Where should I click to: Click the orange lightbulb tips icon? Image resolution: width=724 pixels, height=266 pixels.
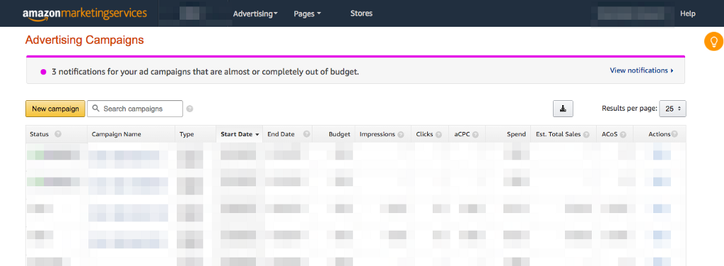tap(713, 42)
